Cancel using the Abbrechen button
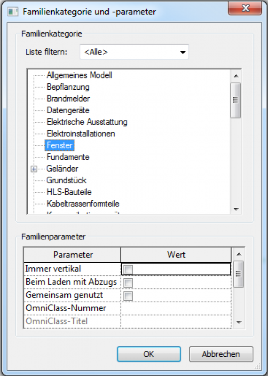 click(x=221, y=354)
